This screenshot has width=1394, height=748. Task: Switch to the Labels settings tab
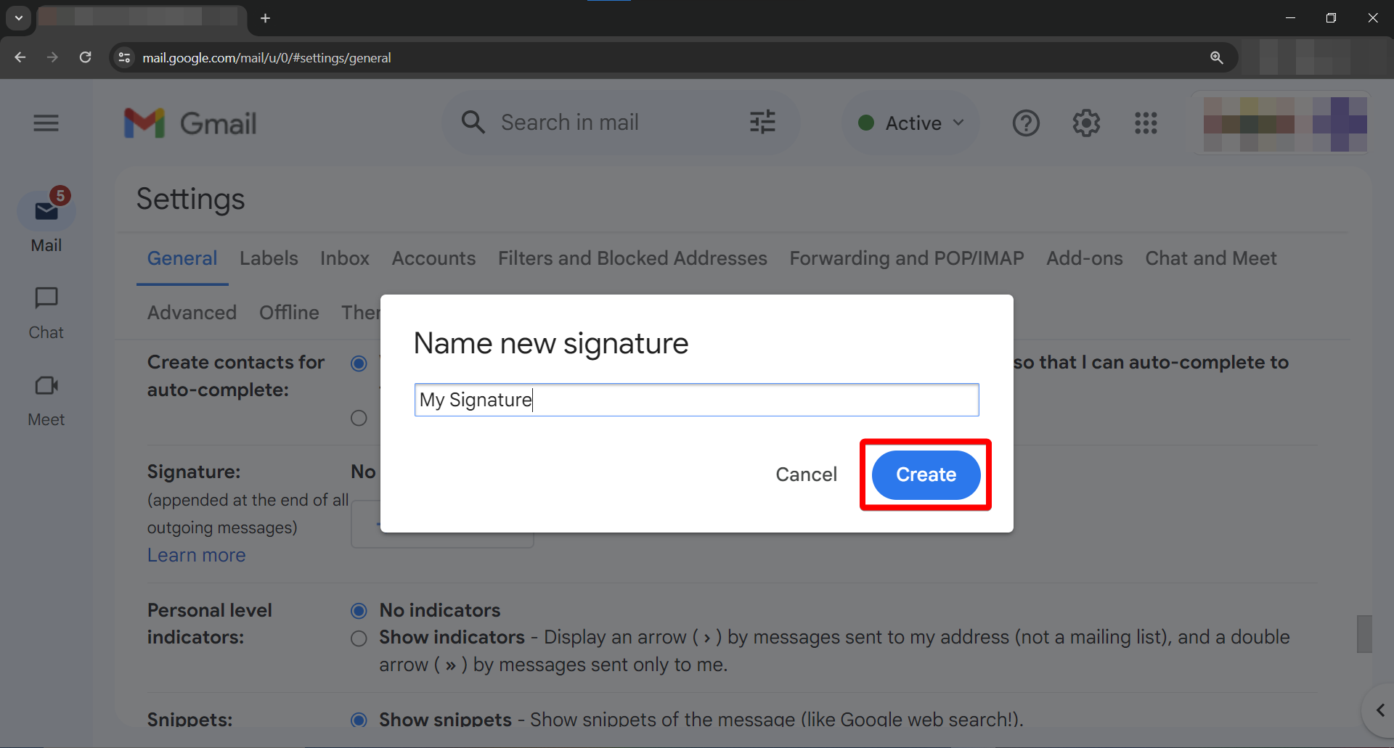(x=269, y=258)
